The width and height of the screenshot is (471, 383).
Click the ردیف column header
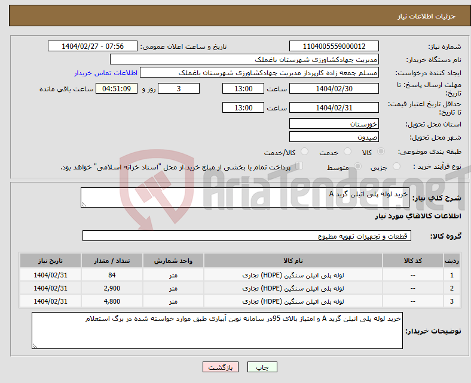(451, 261)
